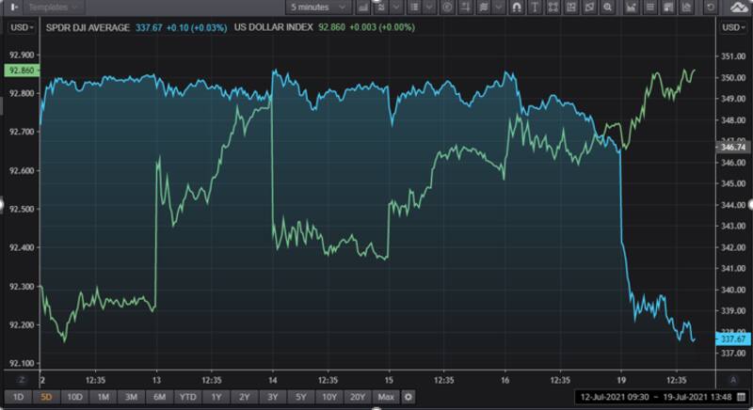Click the 92.860 green price marker
The width and height of the screenshot is (753, 410).
(20, 71)
